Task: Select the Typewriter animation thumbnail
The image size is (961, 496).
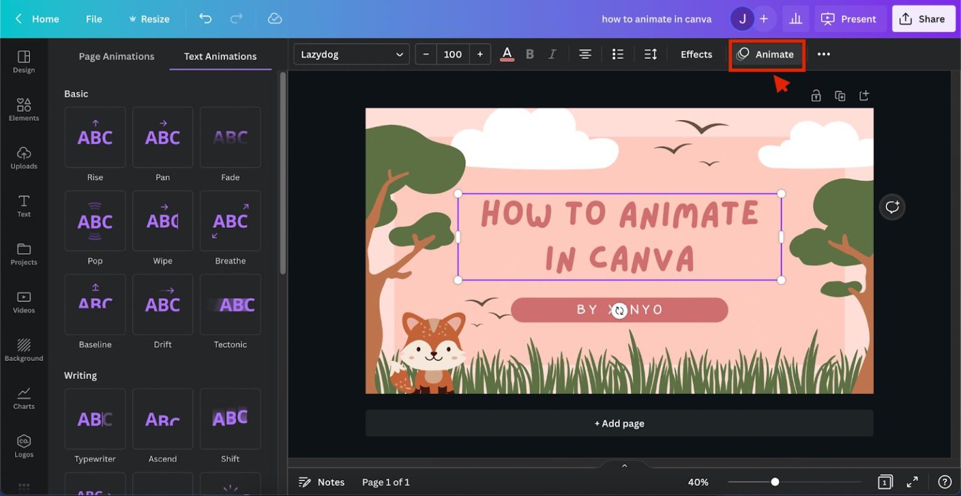Action: (x=94, y=419)
